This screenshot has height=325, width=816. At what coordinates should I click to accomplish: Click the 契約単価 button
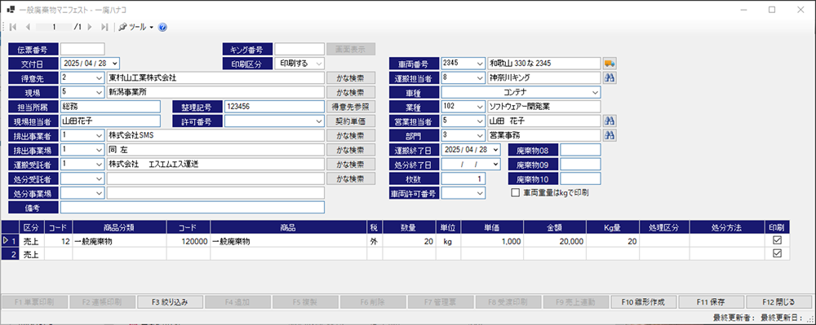(351, 121)
